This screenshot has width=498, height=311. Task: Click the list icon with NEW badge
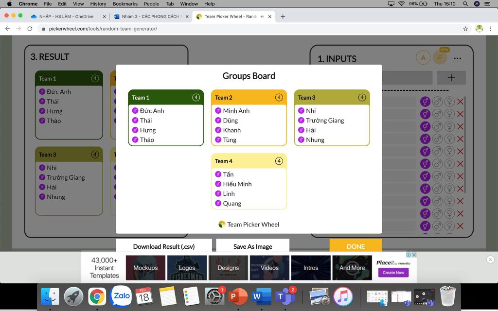[x=440, y=58]
